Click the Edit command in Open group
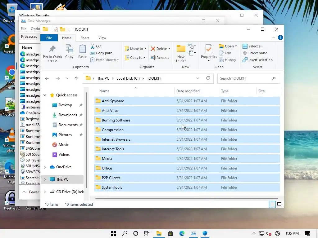Viewport: 318px width, 238px height. (225, 53)
